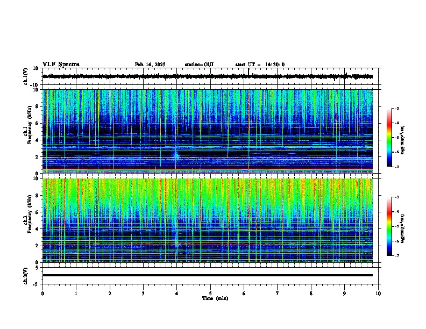Screen dimensions: 426x329
Task: Click the lower colorbar's log(PSD) label
Action: [403, 228]
